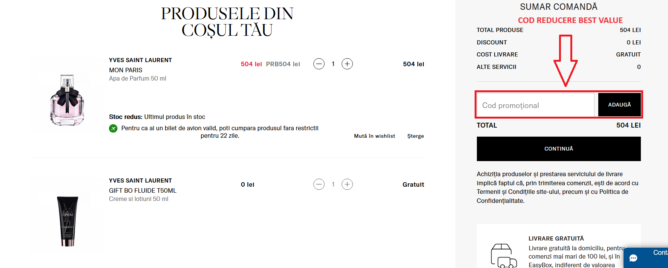
Task: Proceed with the CONTINUĂ button
Action: coord(559,149)
